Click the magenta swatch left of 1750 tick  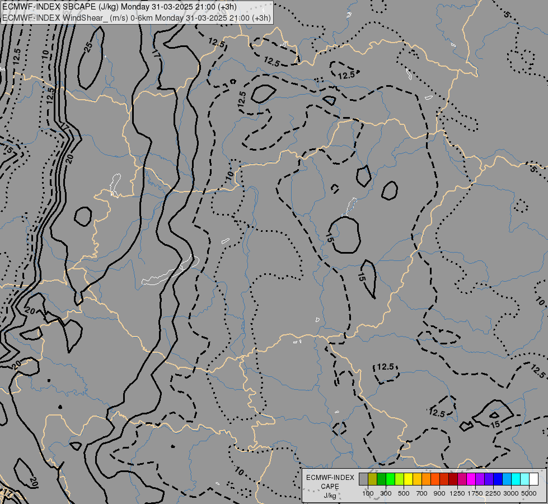[x=471, y=479]
